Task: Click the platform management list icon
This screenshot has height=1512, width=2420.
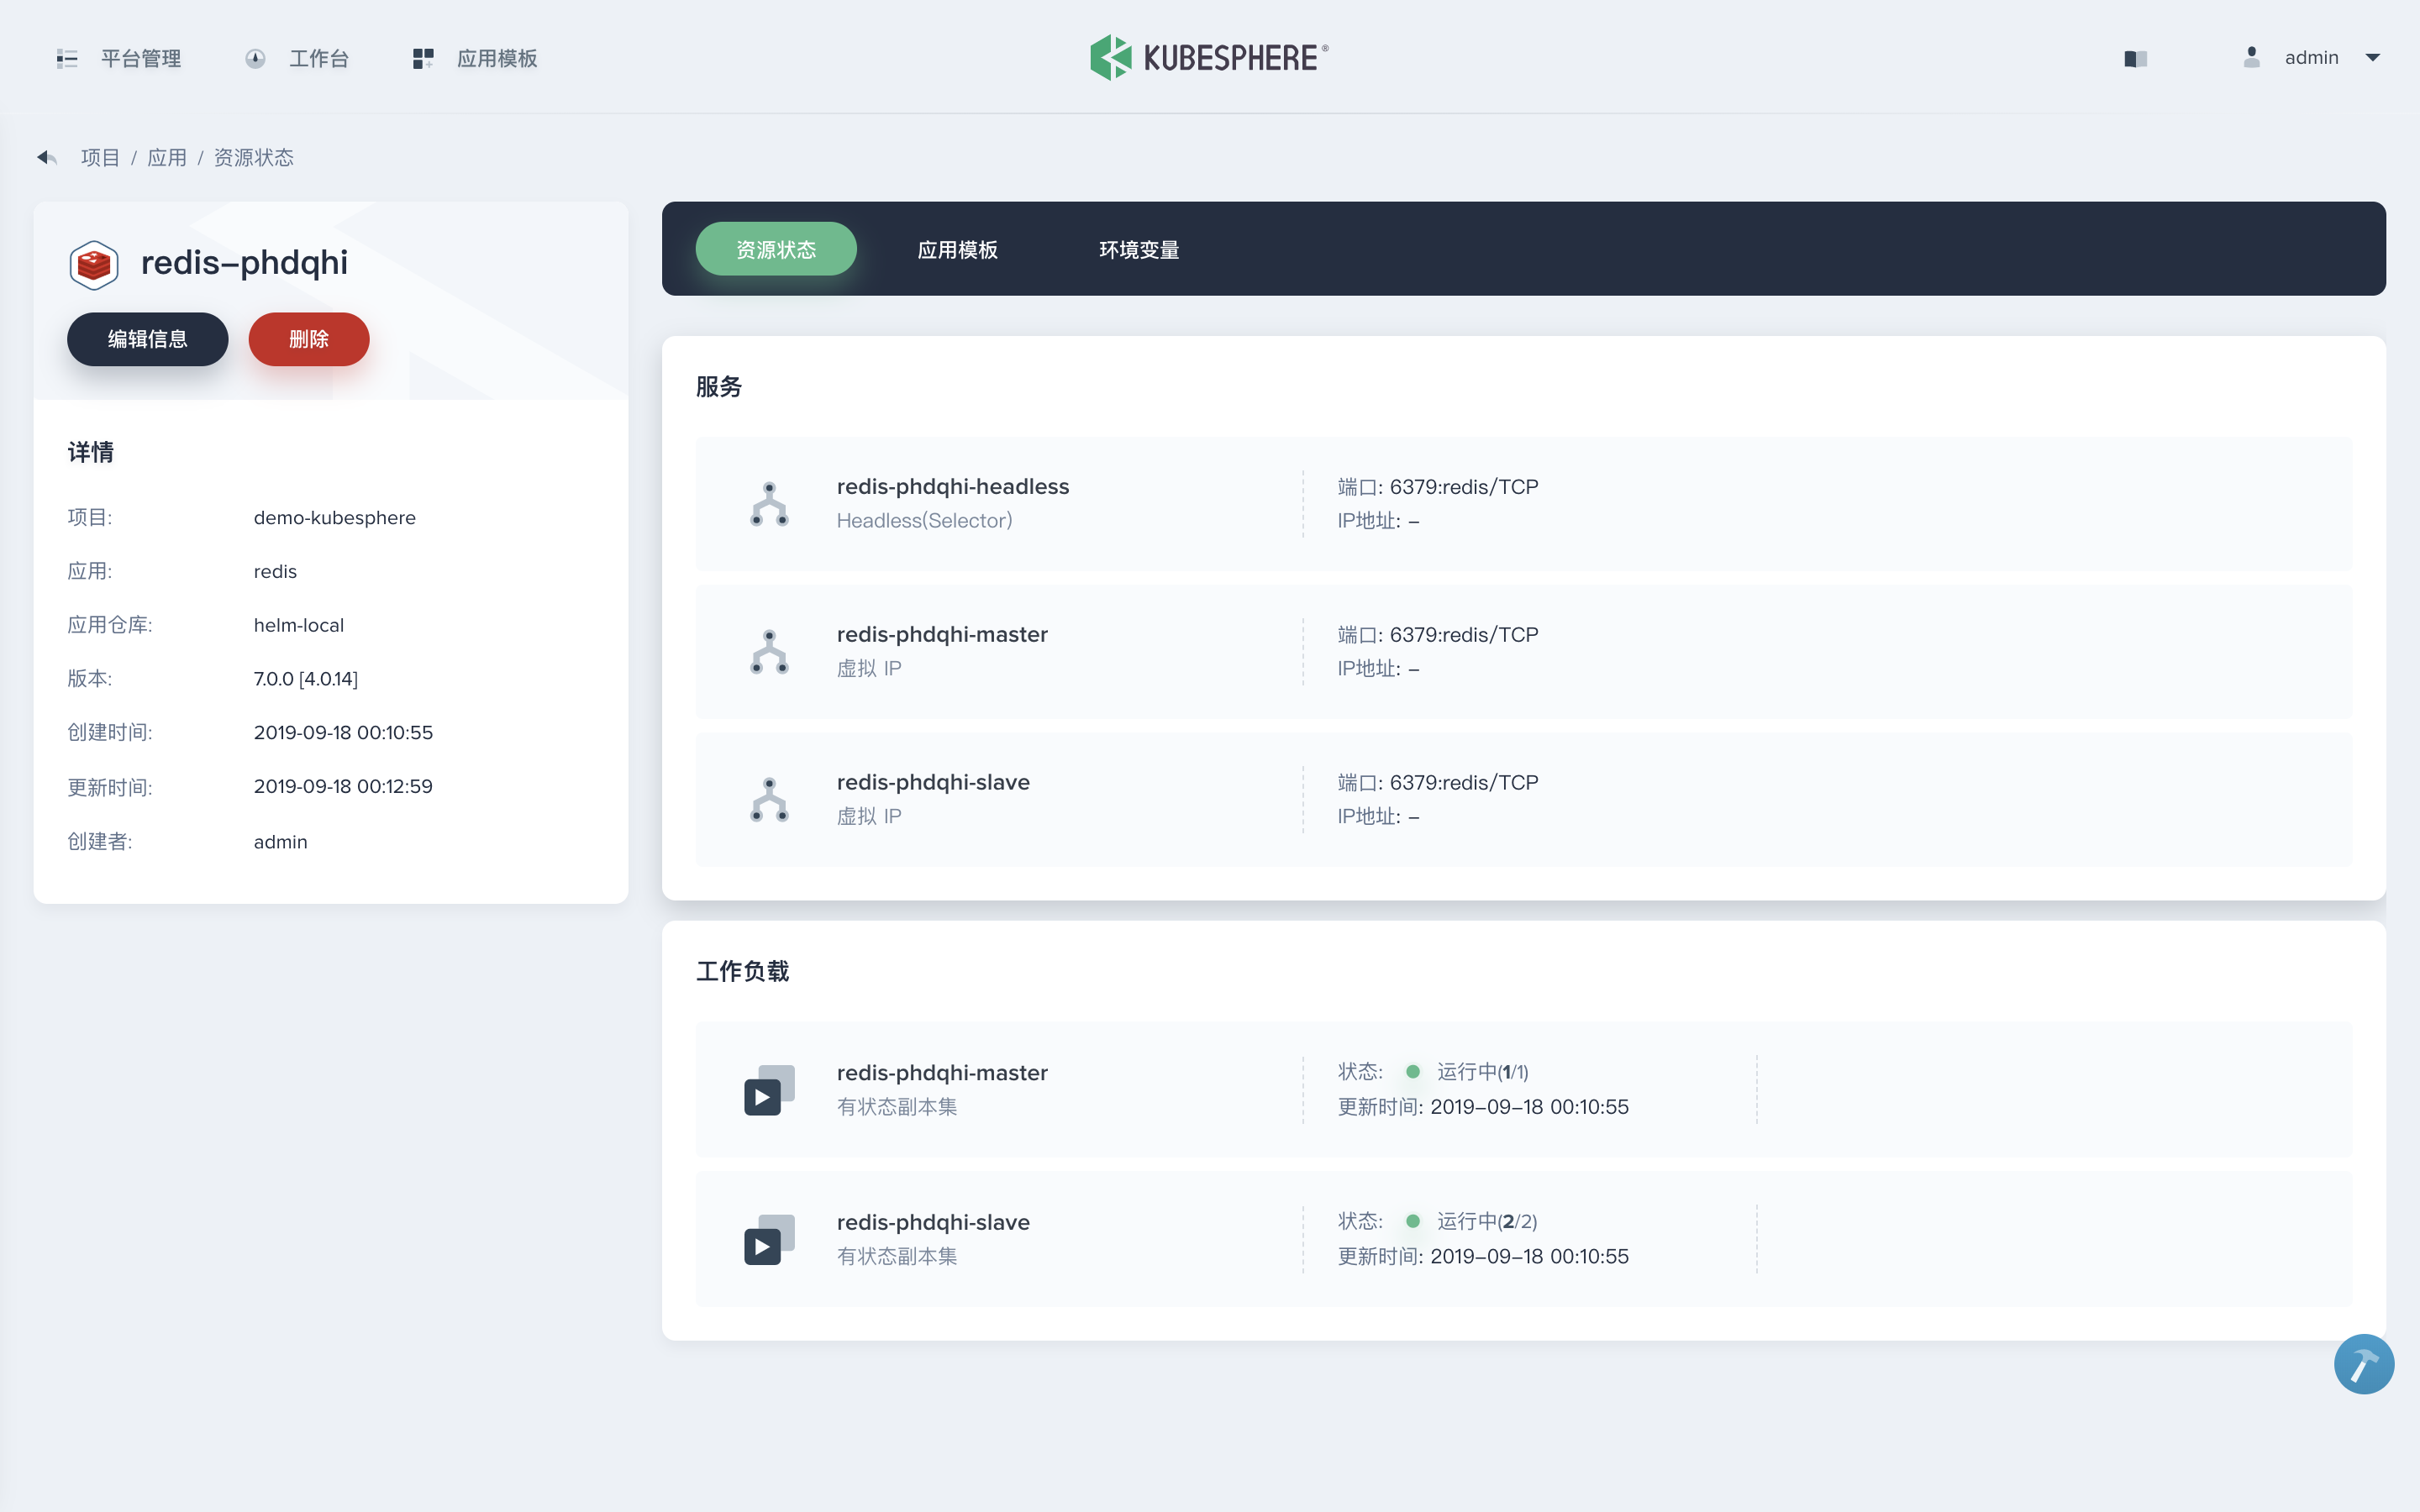Action: (67, 58)
